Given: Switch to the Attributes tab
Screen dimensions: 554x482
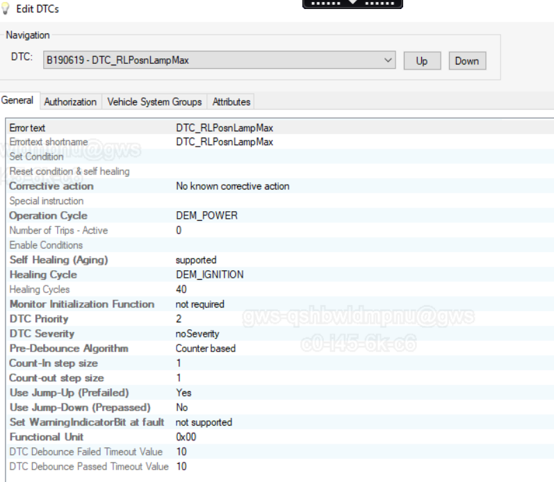Looking at the screenshot, I should point(231,102).
